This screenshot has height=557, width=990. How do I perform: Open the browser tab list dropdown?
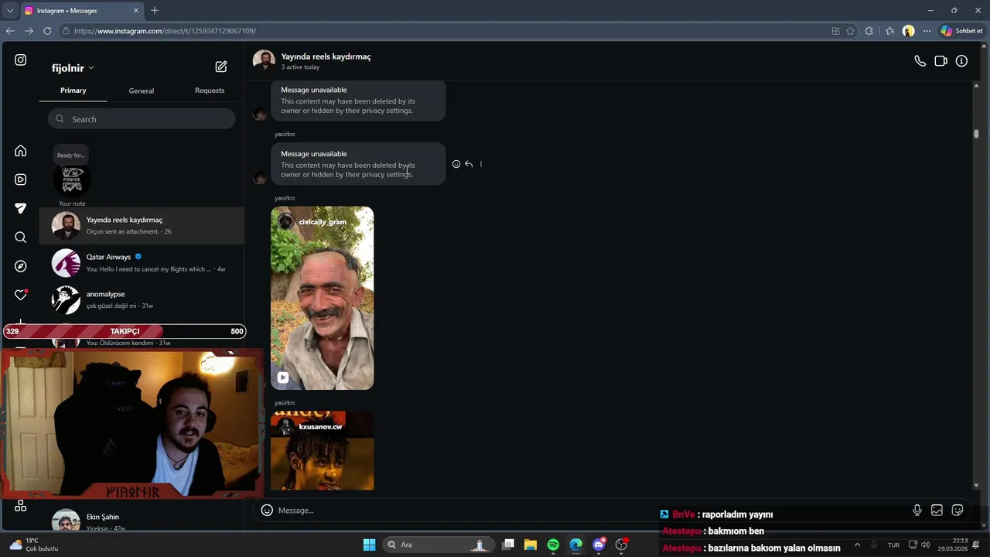(9, 11)
